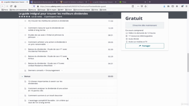Select play circle for Comment s'assurer lecture
Screen dimensions: 189x106
coord(25,28)
